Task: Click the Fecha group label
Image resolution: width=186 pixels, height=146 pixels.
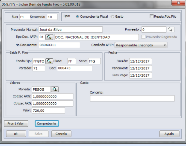Action: (x=113, y=52)
